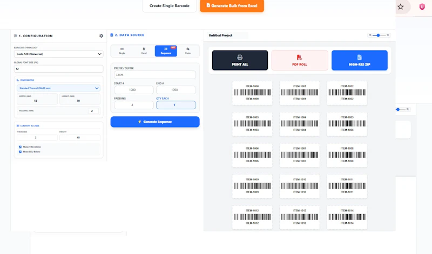Viewport: 432px width, 254px height.
Task: Select the ITEM-1009 barcode label
Action: [252, 186]
